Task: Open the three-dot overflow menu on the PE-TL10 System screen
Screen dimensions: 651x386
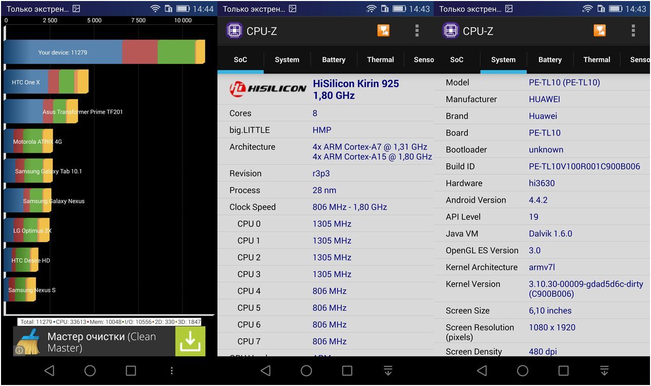Action: click(x=633, y=30)
